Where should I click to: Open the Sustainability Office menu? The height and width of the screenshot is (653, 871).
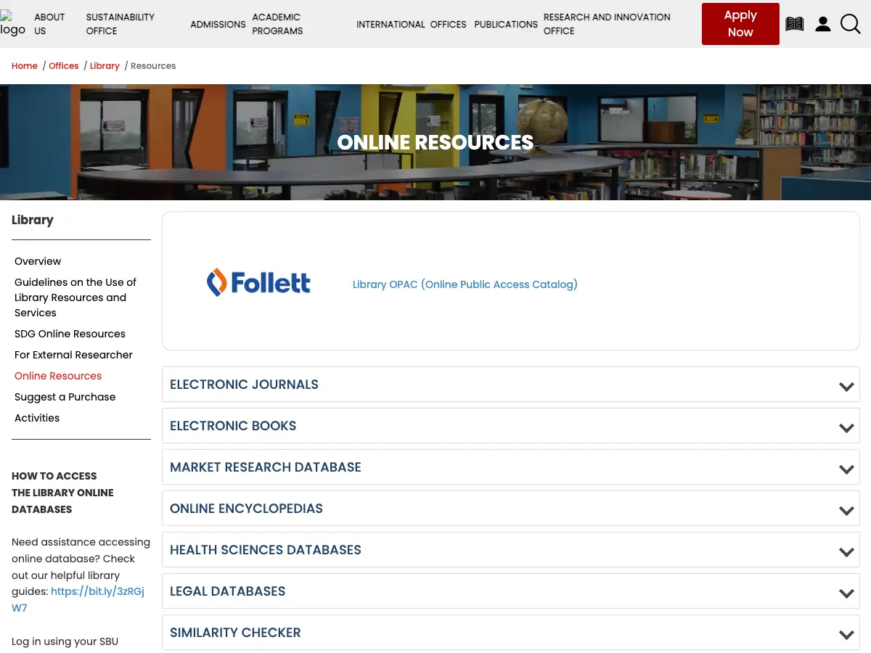point(120,24)
